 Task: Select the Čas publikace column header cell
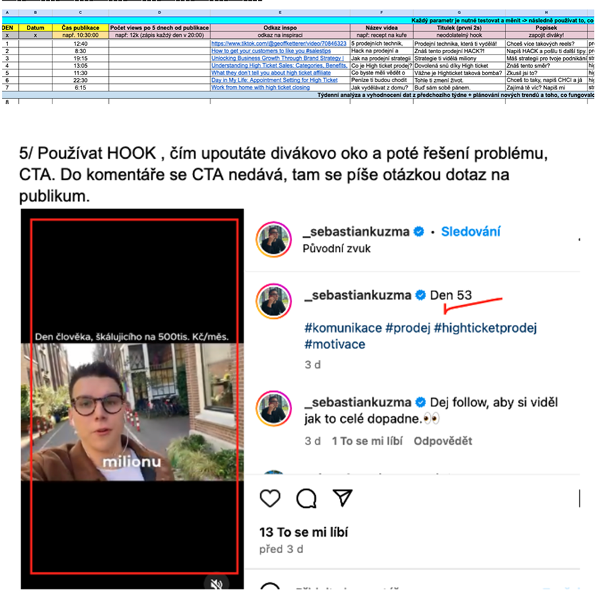(81, 28)
